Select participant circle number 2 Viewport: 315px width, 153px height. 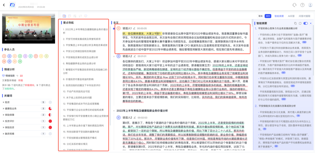tap(9, 56)
